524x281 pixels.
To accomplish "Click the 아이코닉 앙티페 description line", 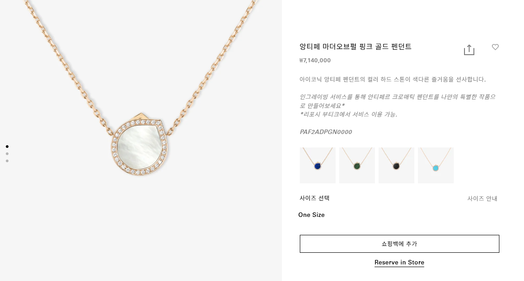I will click(393, 79).
